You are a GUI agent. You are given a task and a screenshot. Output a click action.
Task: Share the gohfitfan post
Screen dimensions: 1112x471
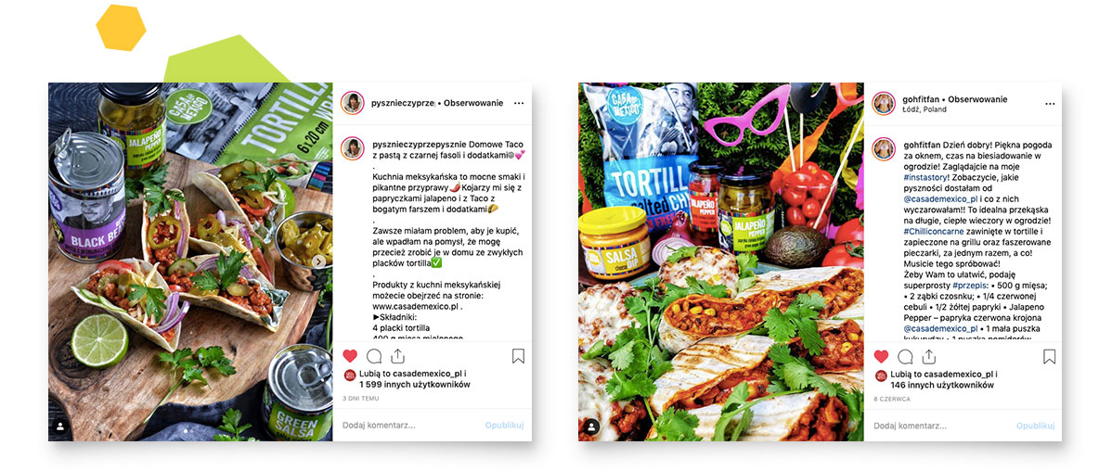click(x=928, y=355)
